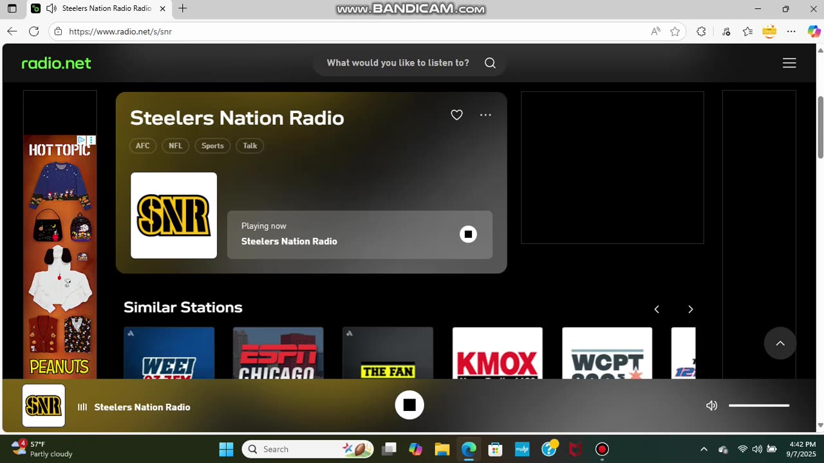Viewport: 824px width, 463px height.
Task: Open the Windows Start menu
Action: coord(226,449)
